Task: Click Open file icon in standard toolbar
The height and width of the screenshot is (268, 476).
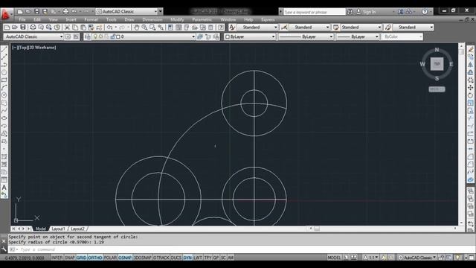Action: click(x=15, y=28)
